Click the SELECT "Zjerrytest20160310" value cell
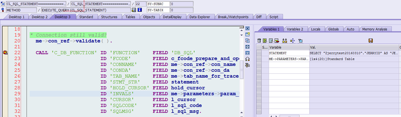 (354, 53)
